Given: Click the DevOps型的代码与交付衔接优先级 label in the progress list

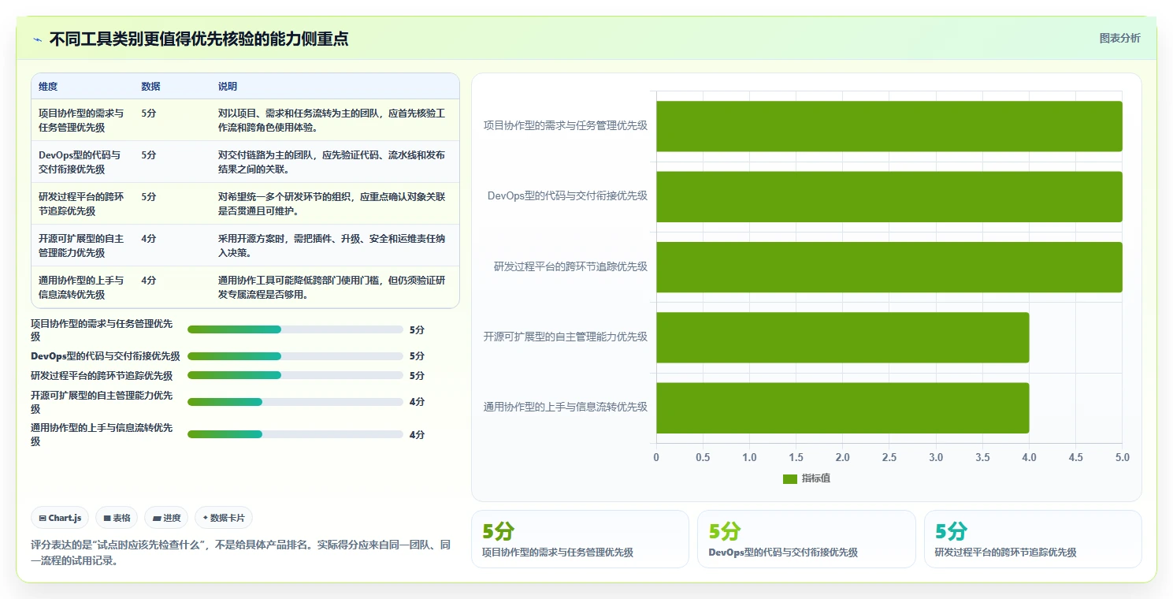Looking at the screenshot, I should [x=106, y=356].
